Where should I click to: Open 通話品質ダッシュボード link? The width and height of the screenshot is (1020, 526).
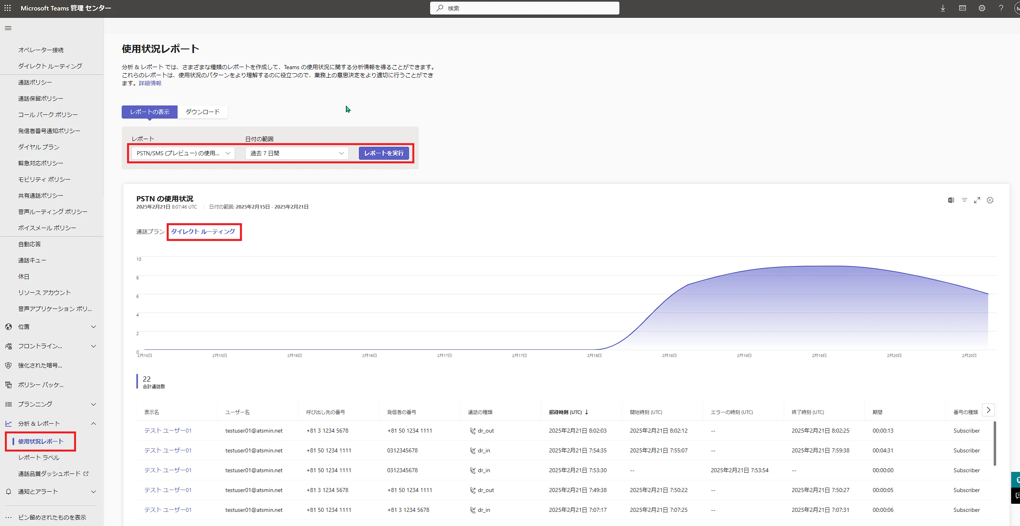point(49,474)
